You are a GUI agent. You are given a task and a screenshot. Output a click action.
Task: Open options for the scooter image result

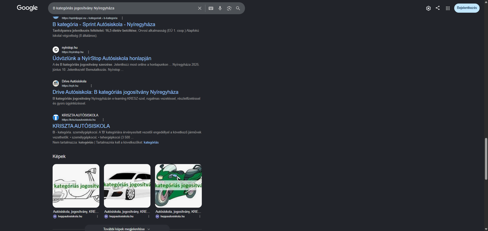(x=97, y=217)
